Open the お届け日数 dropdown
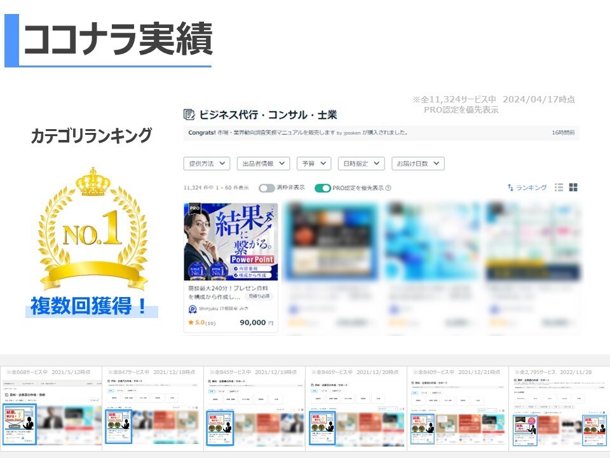Viewport: 610px width, 458px height. tap(418, 163)
